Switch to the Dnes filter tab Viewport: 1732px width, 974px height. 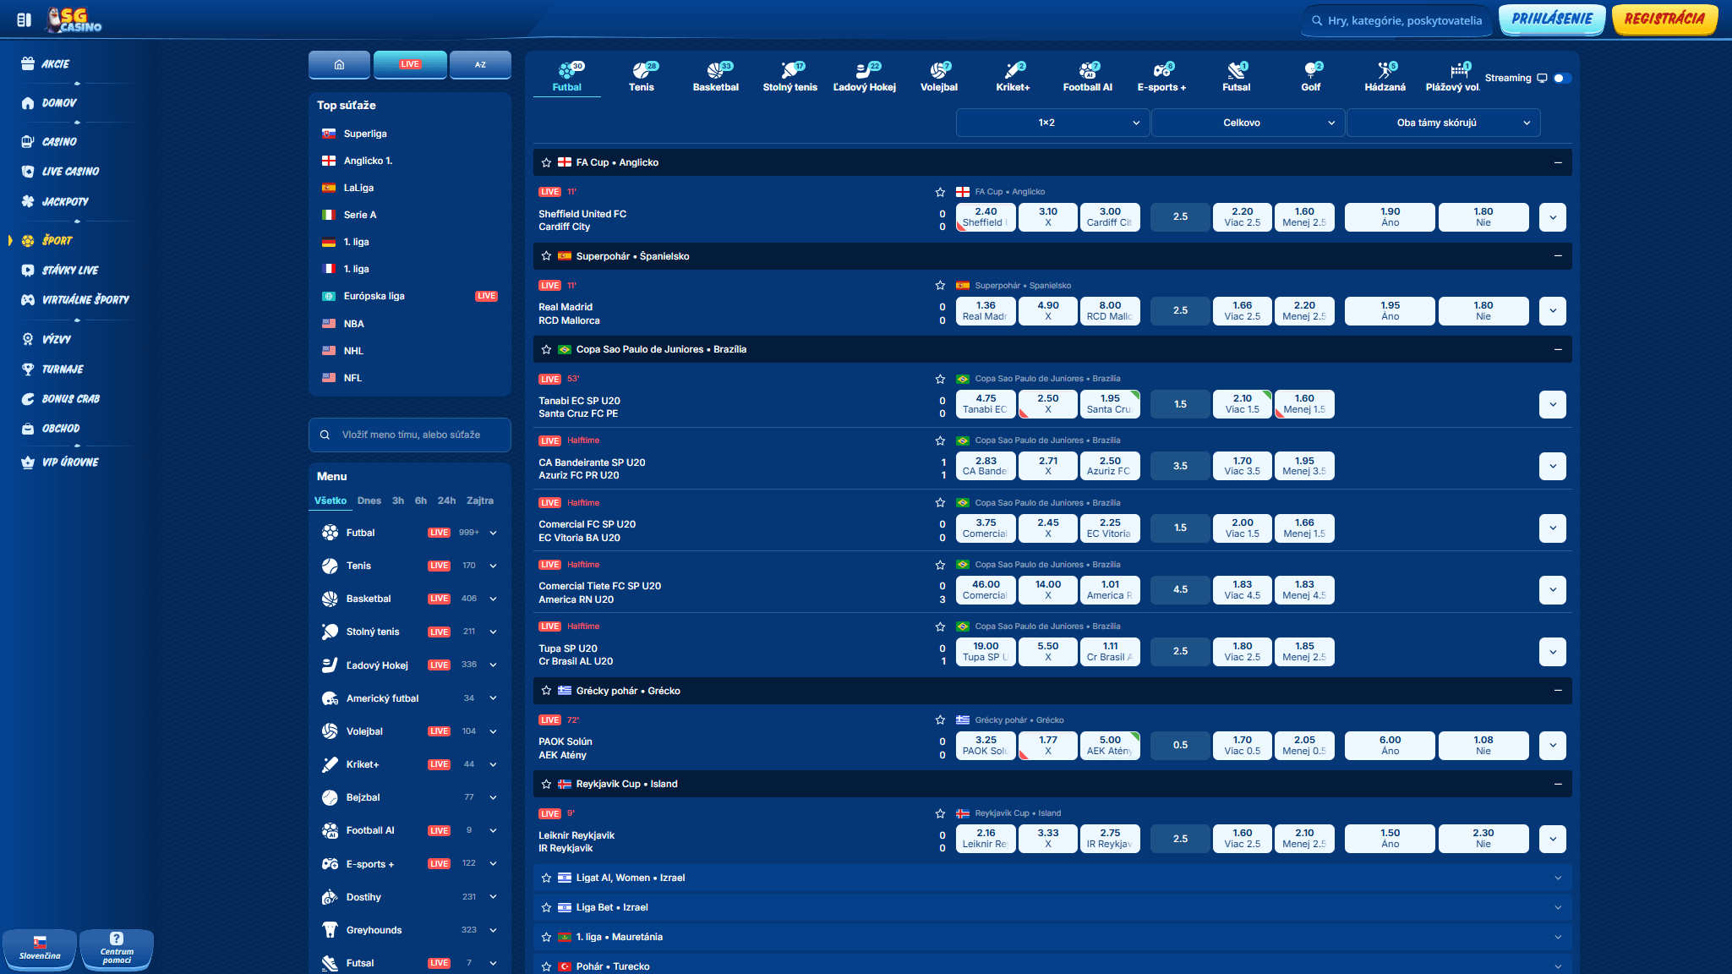coord(369,501)
